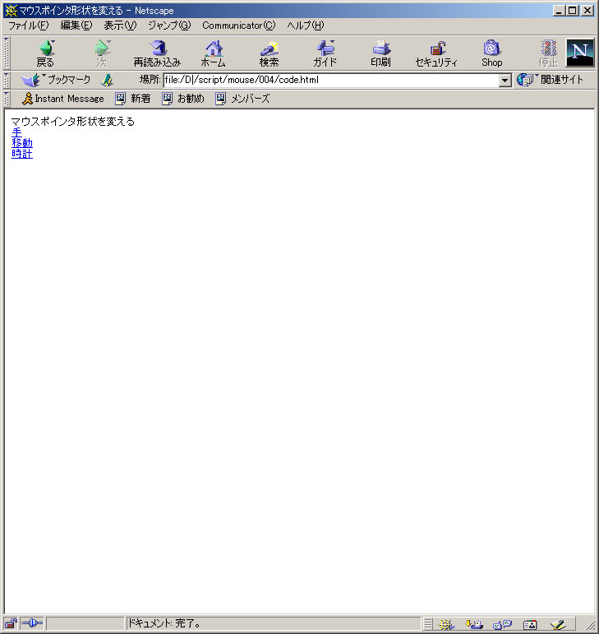Click the online/offline connection icon

tap(31, 623)
